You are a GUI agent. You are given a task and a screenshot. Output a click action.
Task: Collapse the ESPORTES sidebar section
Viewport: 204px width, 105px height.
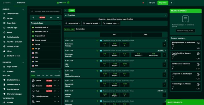point(23,62)
